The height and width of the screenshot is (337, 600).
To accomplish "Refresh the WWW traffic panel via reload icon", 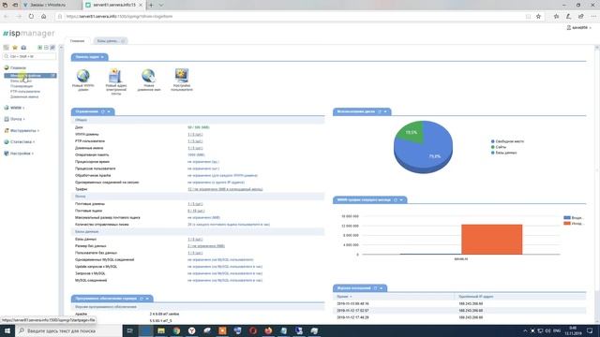I will 396,199.
